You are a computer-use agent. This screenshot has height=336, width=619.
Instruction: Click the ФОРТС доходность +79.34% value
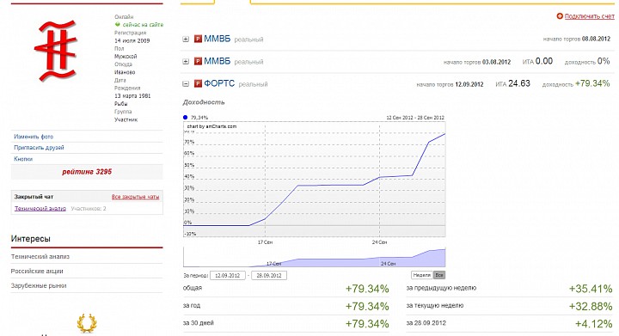(x=592, y=83)
